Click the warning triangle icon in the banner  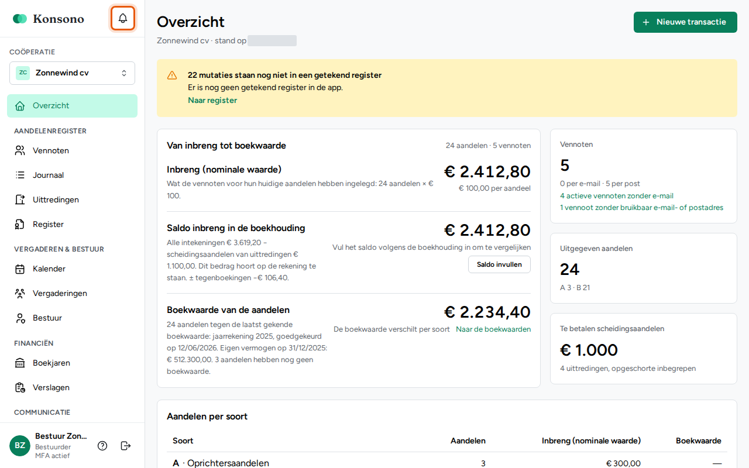coord(172,75)
